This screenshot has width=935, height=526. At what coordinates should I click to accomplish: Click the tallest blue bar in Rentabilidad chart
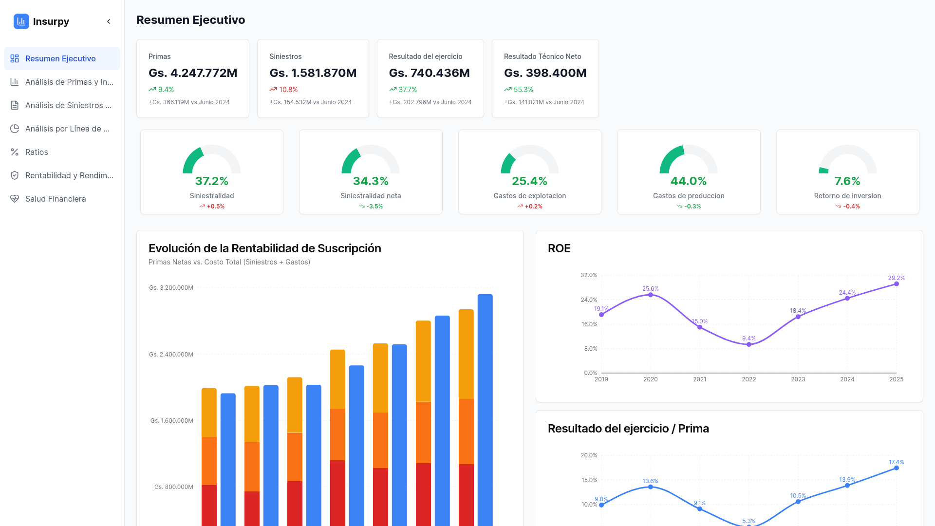tap(485, 410)
